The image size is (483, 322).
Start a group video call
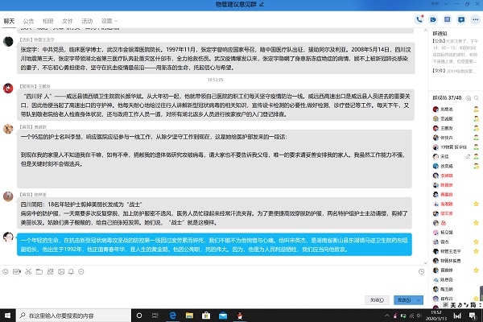point(433,19)
